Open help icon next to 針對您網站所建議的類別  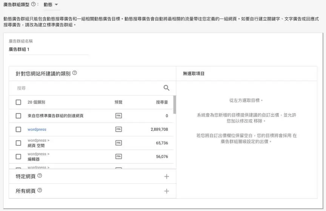coord(75,73)
